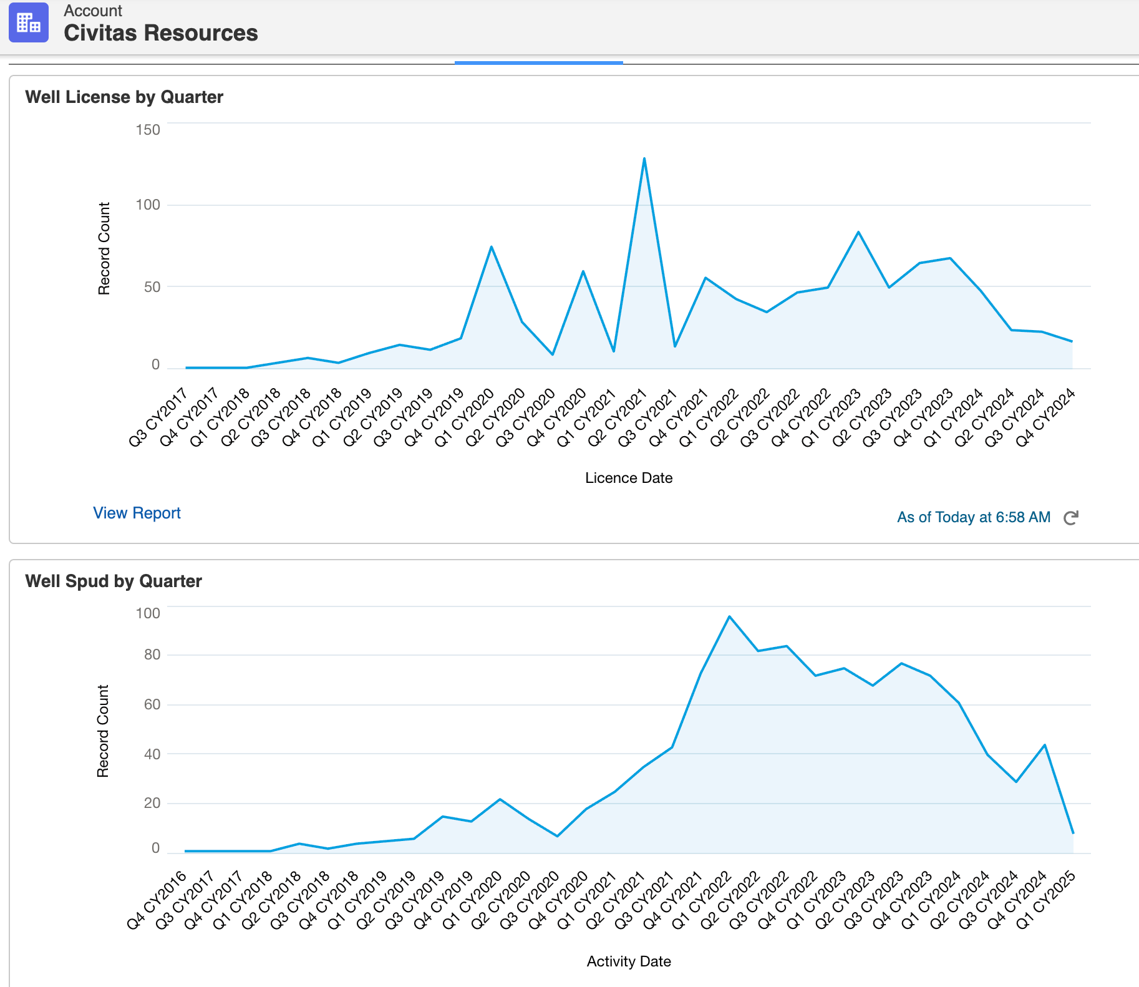Click the Q1 CY2022 peak on the spud chart
The image size is (1139, 987).
(730, 615)
